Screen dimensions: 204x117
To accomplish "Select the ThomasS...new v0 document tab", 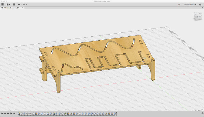I will pyautogui.click(x=12, y=8).
